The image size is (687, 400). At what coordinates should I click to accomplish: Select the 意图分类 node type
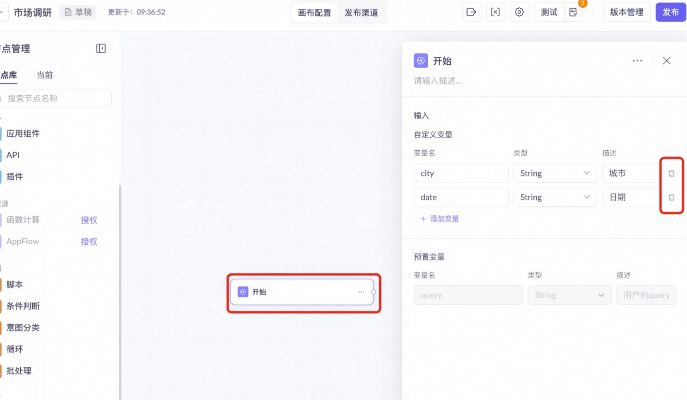23,328
